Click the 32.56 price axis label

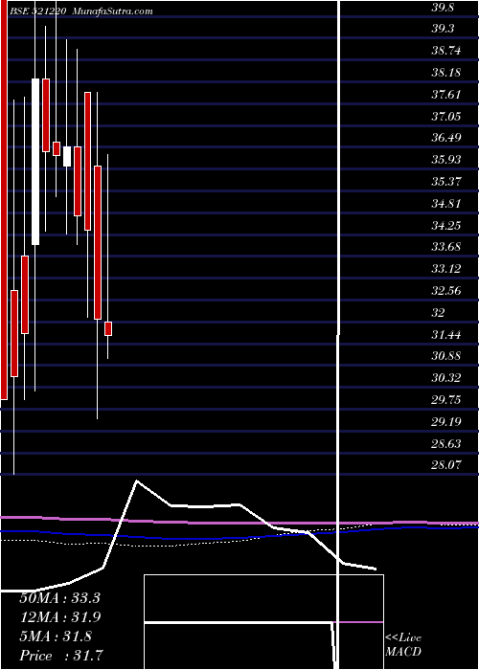(x=445, y=291)
